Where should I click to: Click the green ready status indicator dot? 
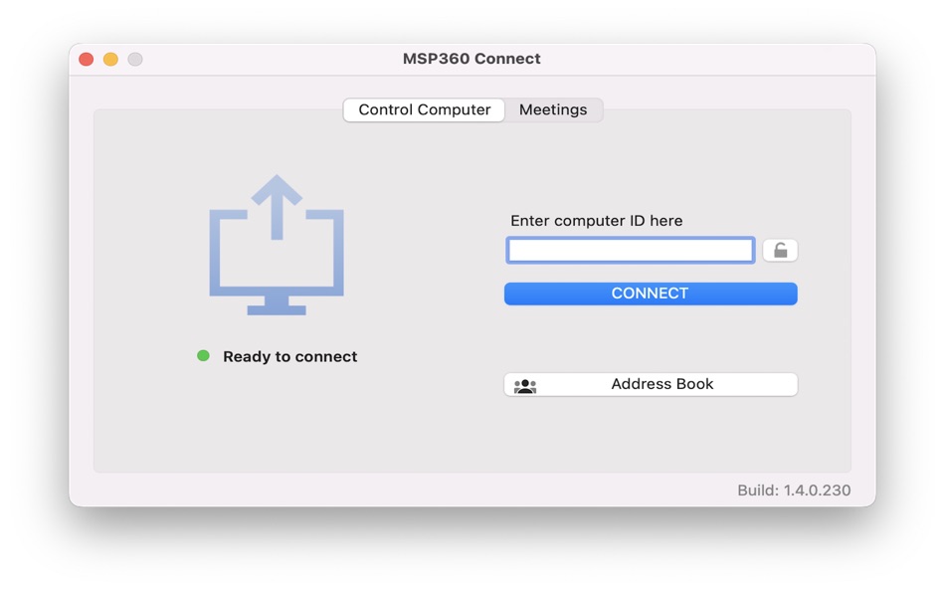(x=203, y=356)
